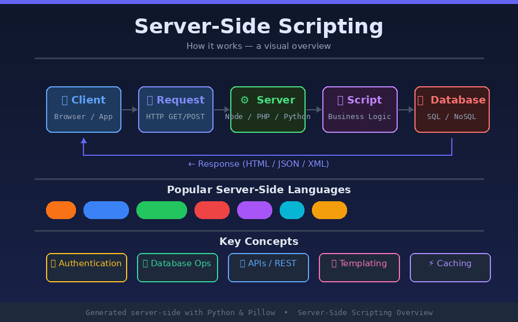Click the lightning bolt icon beside Caching
Image resolution: width=518 pixels, height=322 pixels.
coord(431,263)
